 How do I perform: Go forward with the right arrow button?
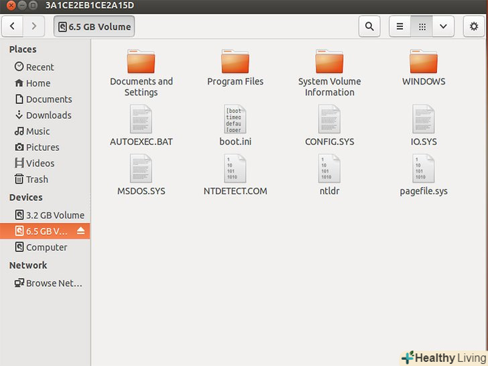click(x=34, y=26)
